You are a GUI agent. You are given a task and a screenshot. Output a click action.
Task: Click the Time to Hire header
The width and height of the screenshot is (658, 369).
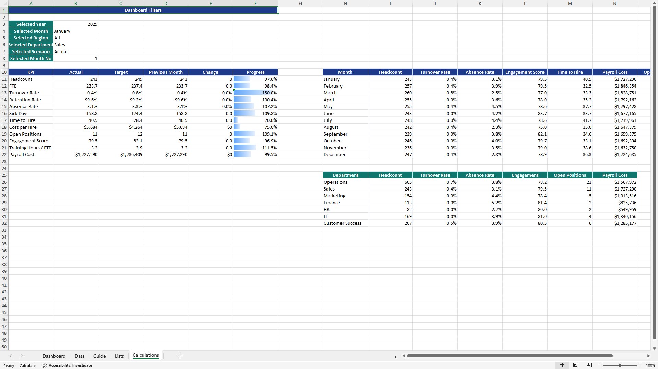[570, 72]
